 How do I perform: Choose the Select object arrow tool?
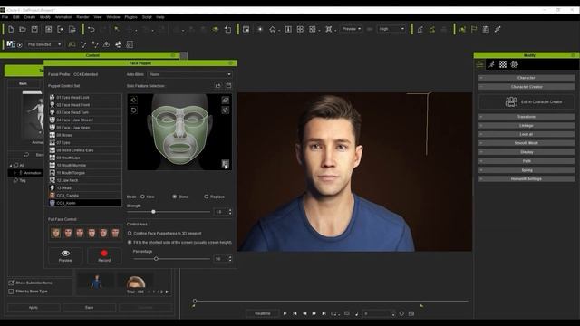point(117,29)
